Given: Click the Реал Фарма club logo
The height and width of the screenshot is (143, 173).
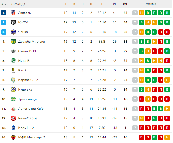Looking at the screenshot, I should (13, 118).
